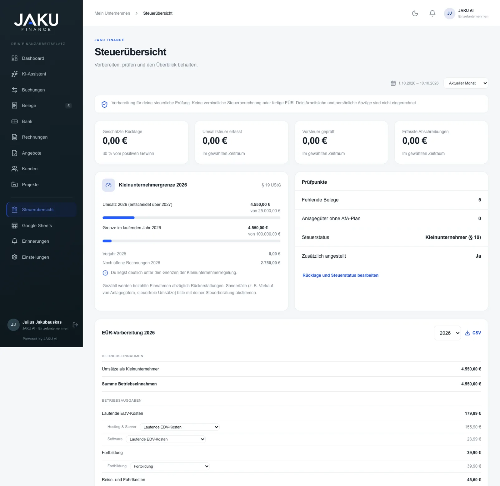Click the shield icon in info banner
Image resolution: width=500 pixels, height=486 pixels.
(x=105, y=104)
